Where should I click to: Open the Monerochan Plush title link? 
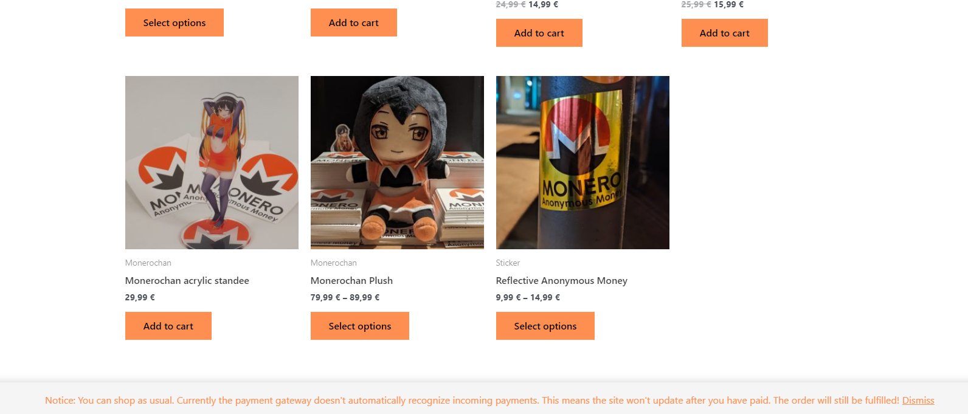[351, 280]
